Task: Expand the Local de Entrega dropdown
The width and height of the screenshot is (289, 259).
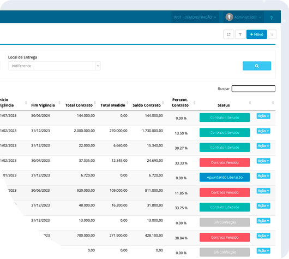Action: click(98, 66)
